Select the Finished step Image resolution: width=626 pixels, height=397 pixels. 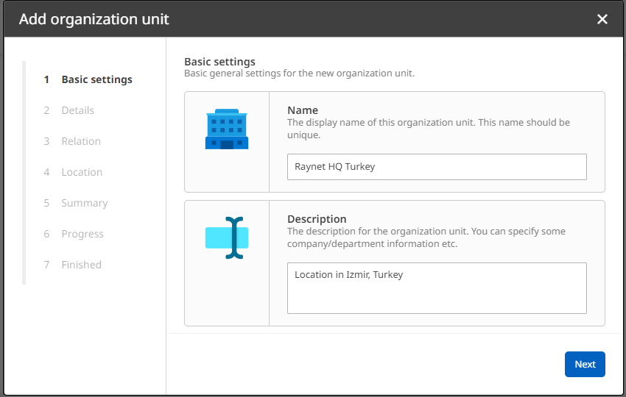tap(81, 265)
